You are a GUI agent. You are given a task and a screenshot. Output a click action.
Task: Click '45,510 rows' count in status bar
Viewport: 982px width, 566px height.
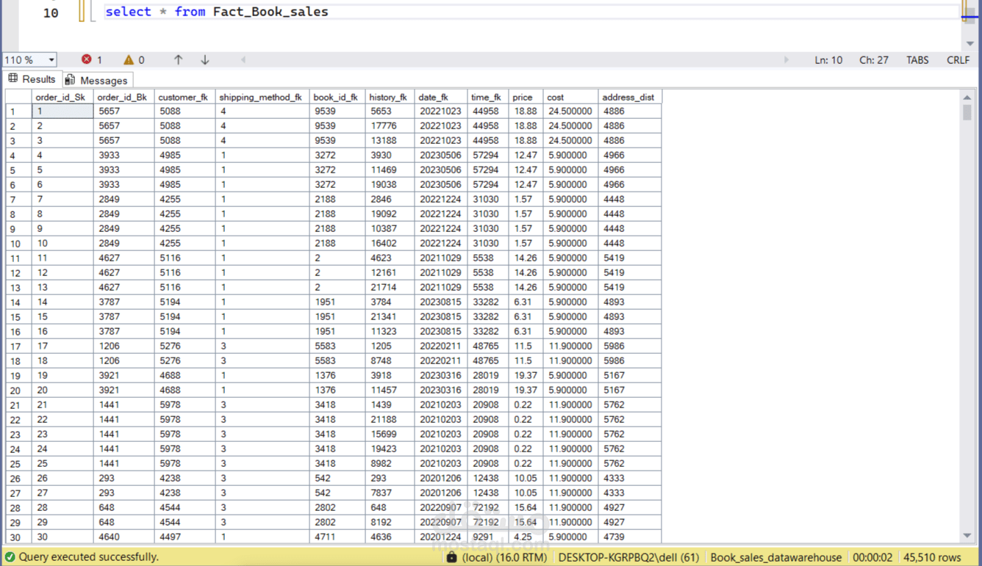coord(932,557)
